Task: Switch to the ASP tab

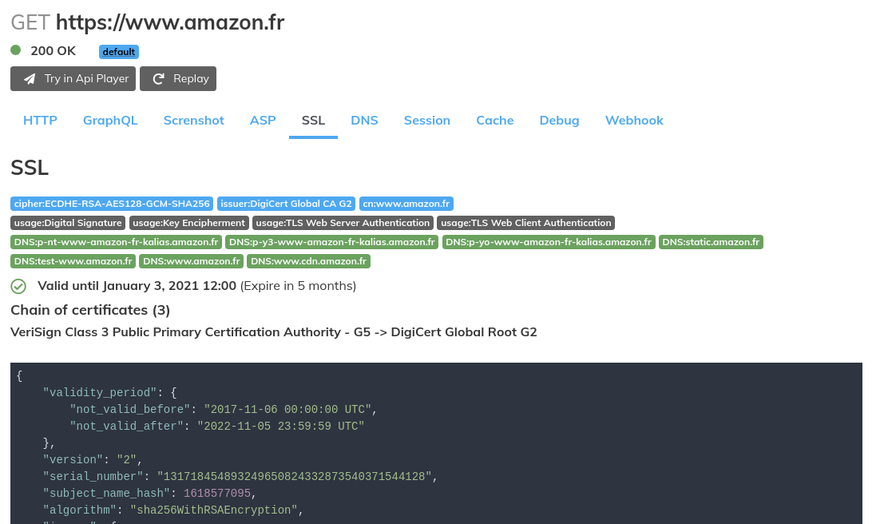Action: tap(263, 120)
